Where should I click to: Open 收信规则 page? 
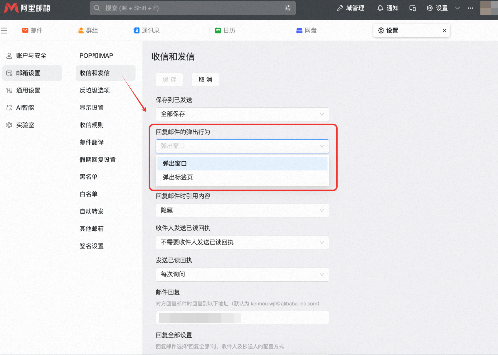pyautogui.click(x=106, y=125)
